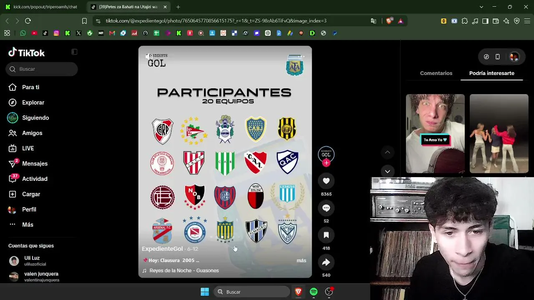Reload the TikTok page
534x300 pixels.
click(x=28, y=21)
